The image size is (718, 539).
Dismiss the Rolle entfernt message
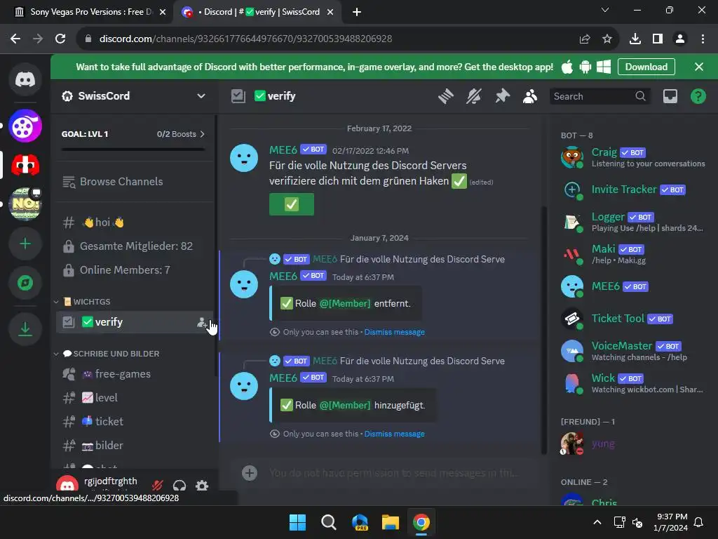pos(394,332)
